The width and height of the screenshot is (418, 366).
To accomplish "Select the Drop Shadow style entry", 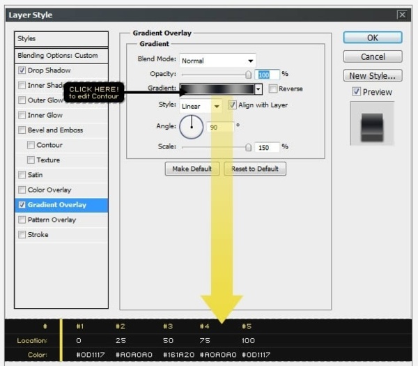I will coord(49,70).
